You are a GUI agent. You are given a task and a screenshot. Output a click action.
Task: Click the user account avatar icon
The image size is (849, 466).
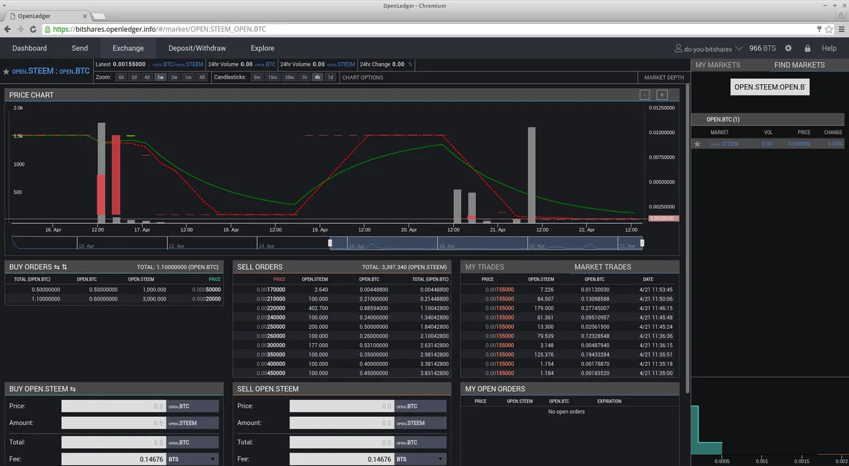point(679,48)
